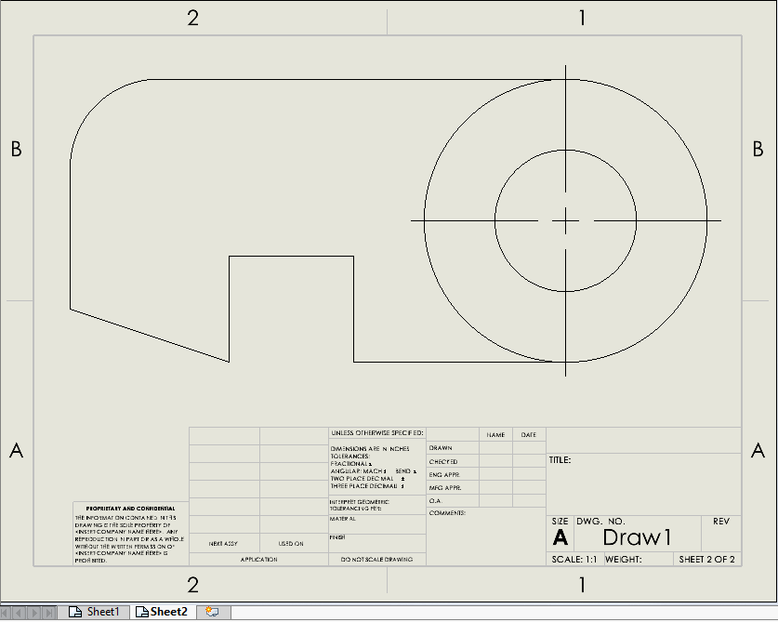Image resolution: width=778 pixels, height=622 pixels.
Task: Click the TITLE: field in title block
Action: tap(643, 484)
